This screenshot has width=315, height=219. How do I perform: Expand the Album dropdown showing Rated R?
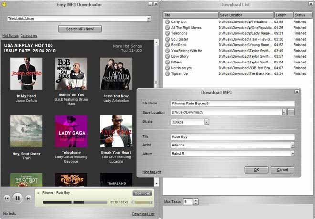click(x=293, y=153)
